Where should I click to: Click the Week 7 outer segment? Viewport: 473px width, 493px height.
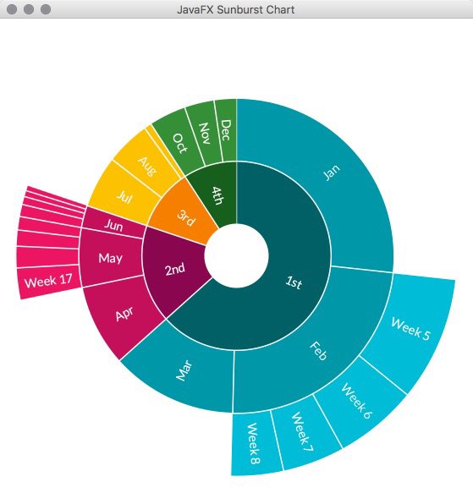tap(303, 433)
